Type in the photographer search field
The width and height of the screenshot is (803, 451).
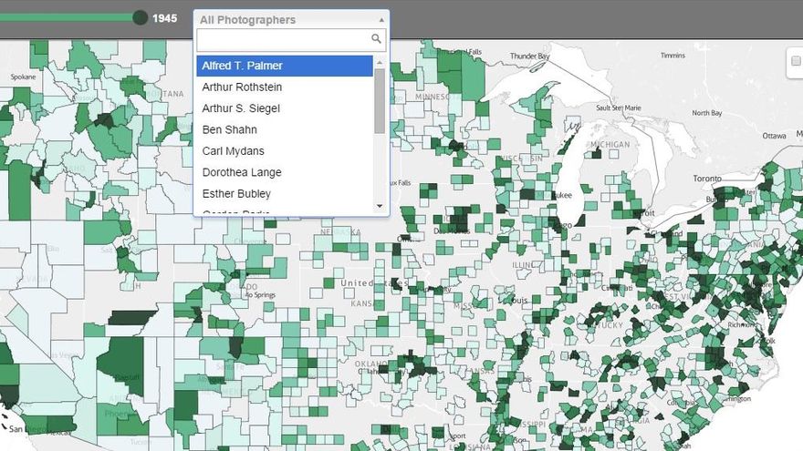(x=282, y=39)
